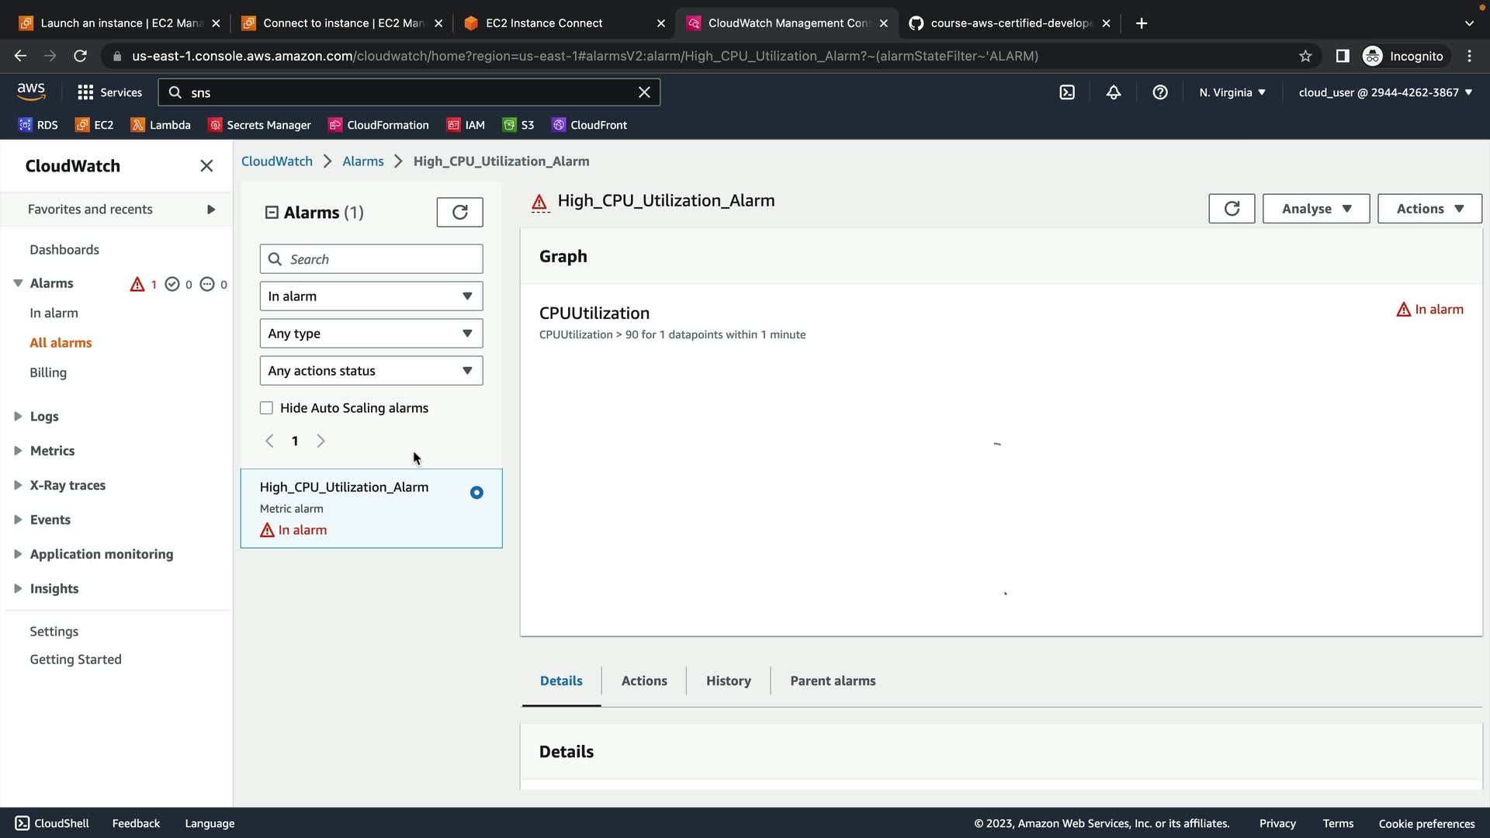Open the Lambda bookmark shortcut
Viewport: 1490px width, 838px height.
coord(161,125)
